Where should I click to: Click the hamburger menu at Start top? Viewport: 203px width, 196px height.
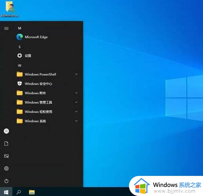coord(6,28)
